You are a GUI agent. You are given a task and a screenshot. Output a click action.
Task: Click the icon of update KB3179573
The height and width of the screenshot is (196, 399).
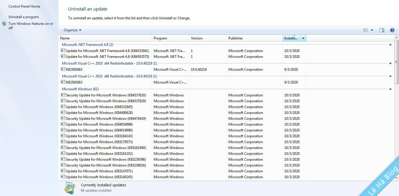pyautogui.click(x=63, y=142)
